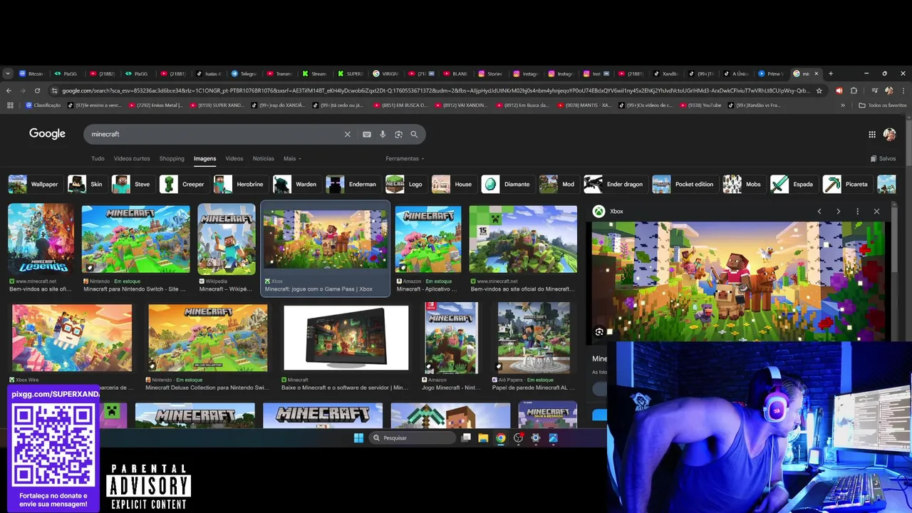912x513 pixels.
Task: Filter by the Herobrine chip
Action: (x=239, y=185)
